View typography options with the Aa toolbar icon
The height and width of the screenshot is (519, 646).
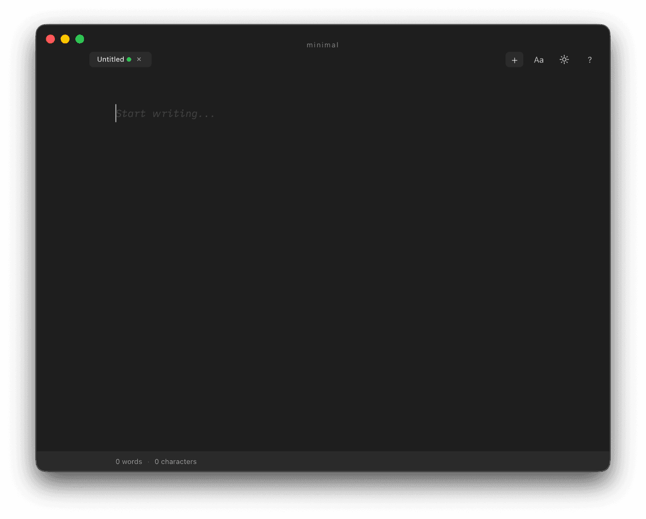click(x=538, y=59)
